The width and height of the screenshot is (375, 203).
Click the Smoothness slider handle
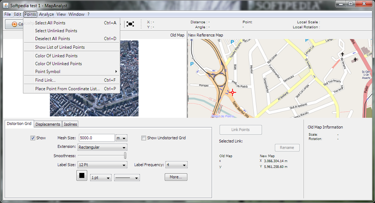click(125, 155)
